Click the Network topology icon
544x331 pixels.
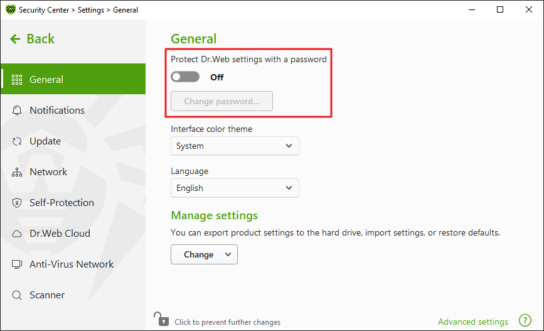(17, 172)
